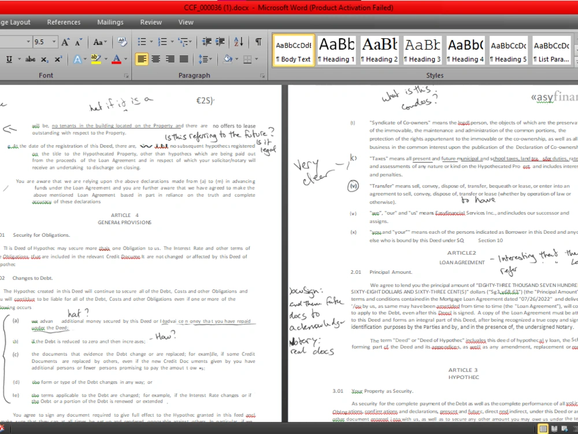Click the 'LOAN AGREEMENT' heading in right page
The height and width of the screenshot is (434, 578).
point(462,262)
